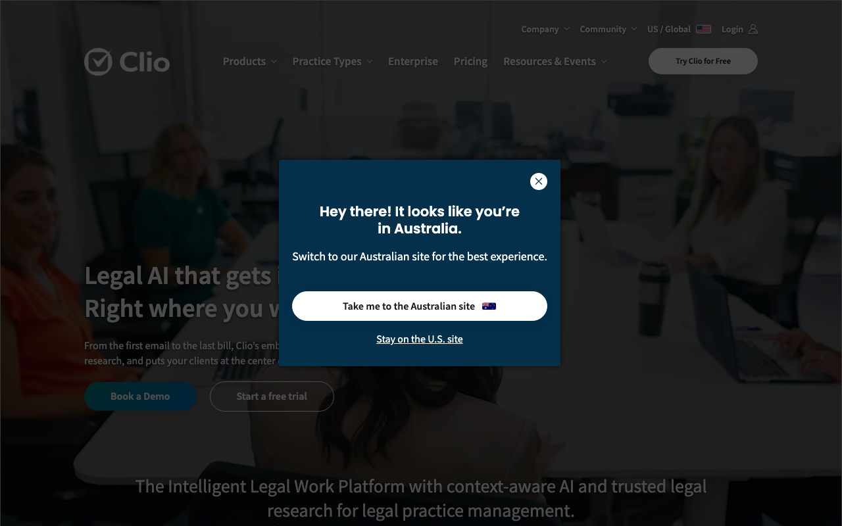Click Start a free trial button
Image resolution: width=842 pixels, height=526 pixels.
click(272, 396)
